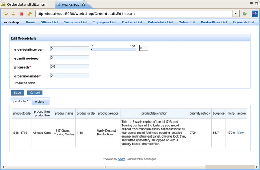260x170 pixels.
Task: Click the external browser icon right of Go
Action: [255, 14]
